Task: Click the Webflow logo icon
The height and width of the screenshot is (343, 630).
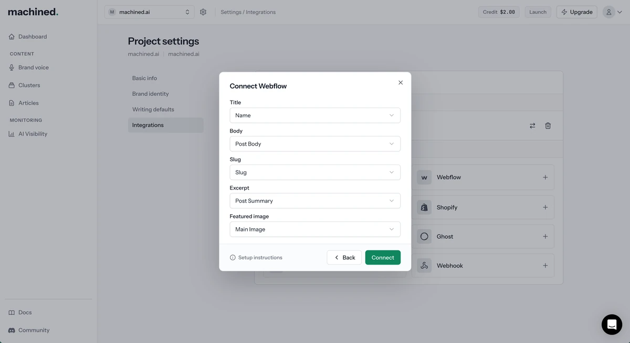Action: [424, 178]
